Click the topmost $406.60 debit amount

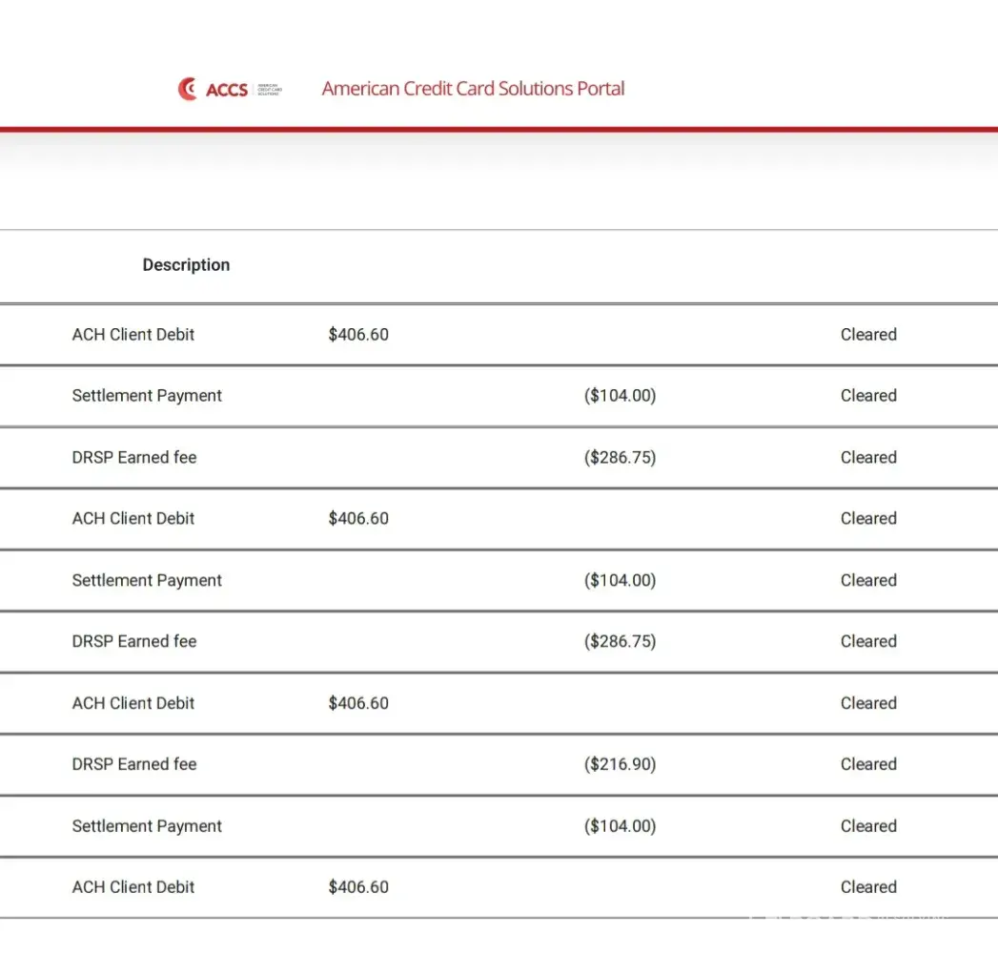tap(358, 335)
